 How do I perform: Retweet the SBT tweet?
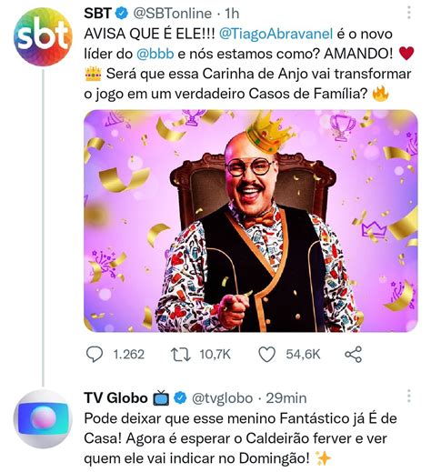[x=181, y=354]
